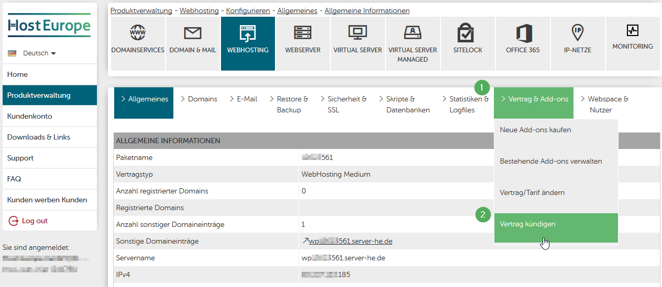Open FAQ in sidebar
The width and height of the screenshot is (662, 287).
pos(50,179)
